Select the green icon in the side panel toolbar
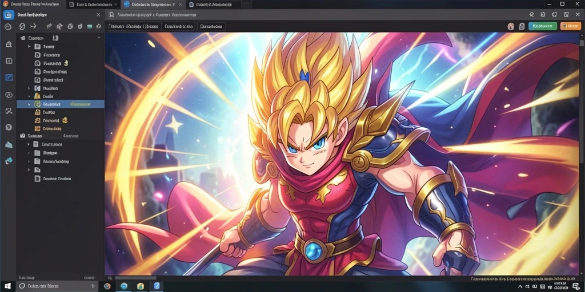The width and height of the screenshot is (585, 292). tap(90, 26)
